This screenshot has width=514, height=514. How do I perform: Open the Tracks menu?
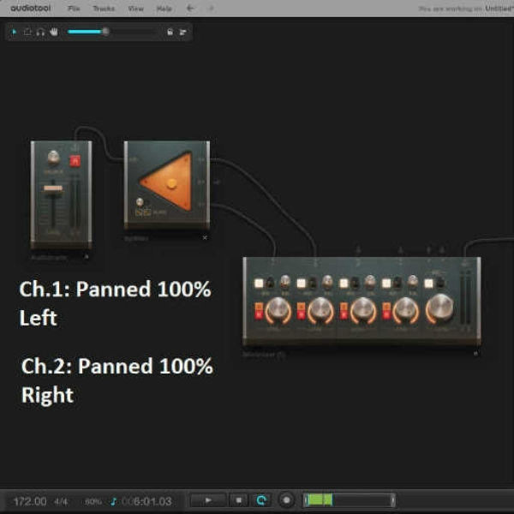pyautogui.click(x=104, y=9)
